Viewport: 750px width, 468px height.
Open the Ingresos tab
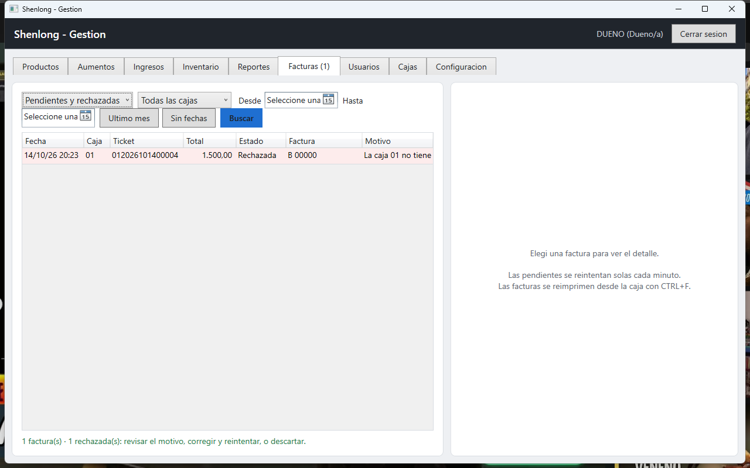point(149,67)
